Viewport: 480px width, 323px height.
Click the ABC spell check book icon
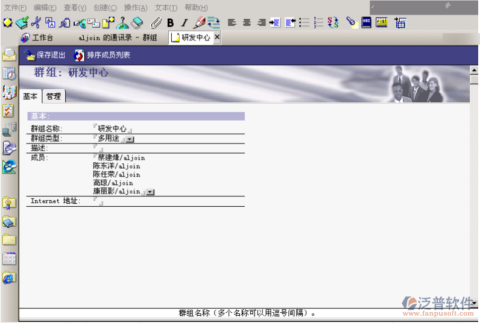pos(366,23)
